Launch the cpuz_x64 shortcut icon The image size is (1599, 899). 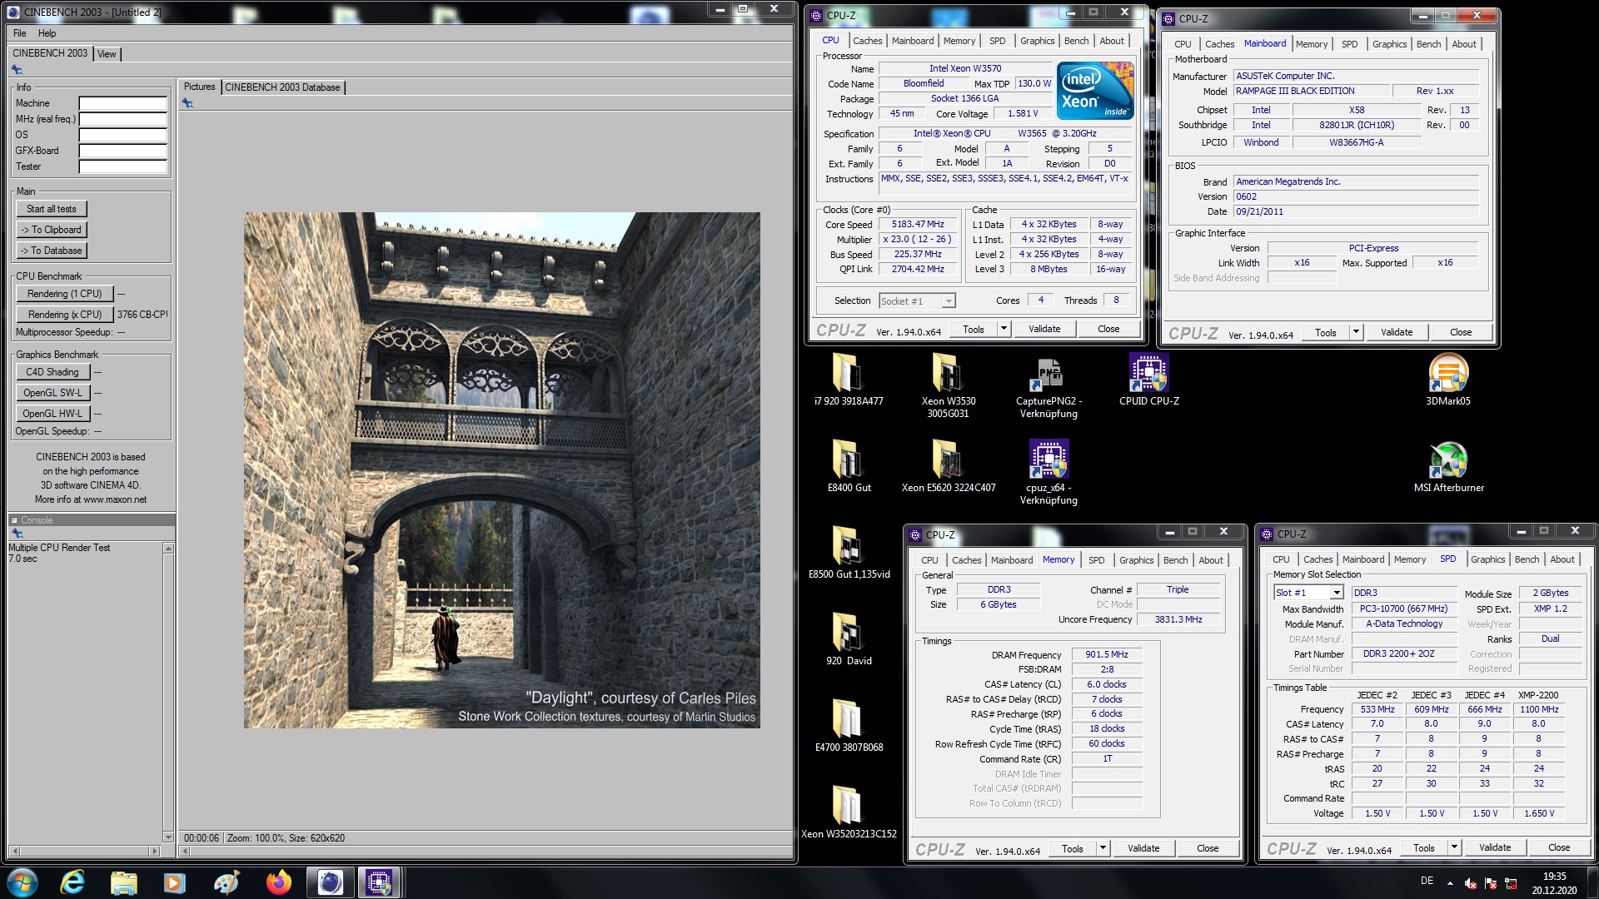pyautogui.click(x=1049, y=459)
